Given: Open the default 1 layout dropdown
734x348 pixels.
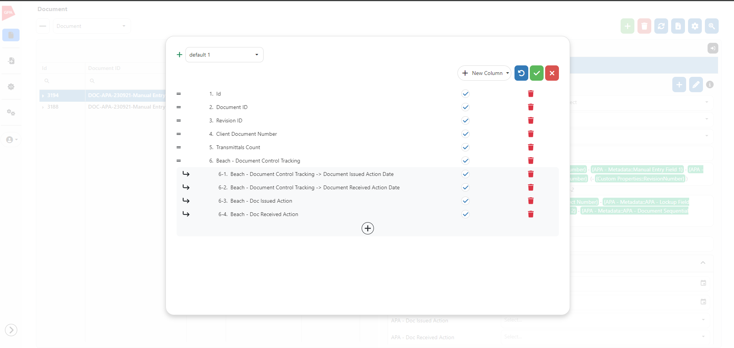Looking at the screenshot, I should pyautogui.click(x=224, y=55).
